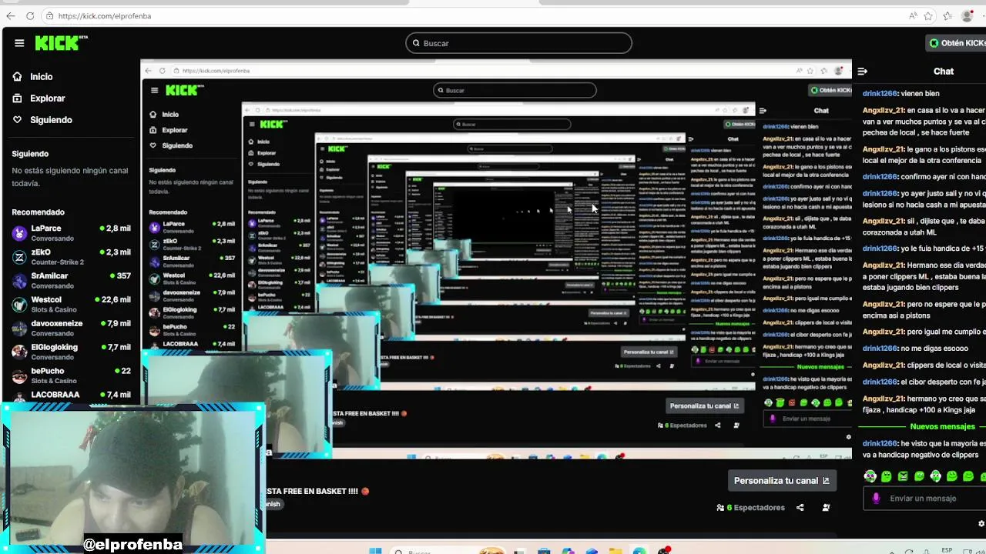Click the Recomendado section heading
986x554 pixels.
[38, 212]
